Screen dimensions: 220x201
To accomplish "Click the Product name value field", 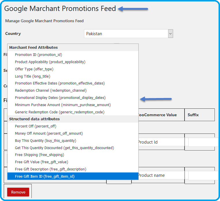I will coord(161,175).
